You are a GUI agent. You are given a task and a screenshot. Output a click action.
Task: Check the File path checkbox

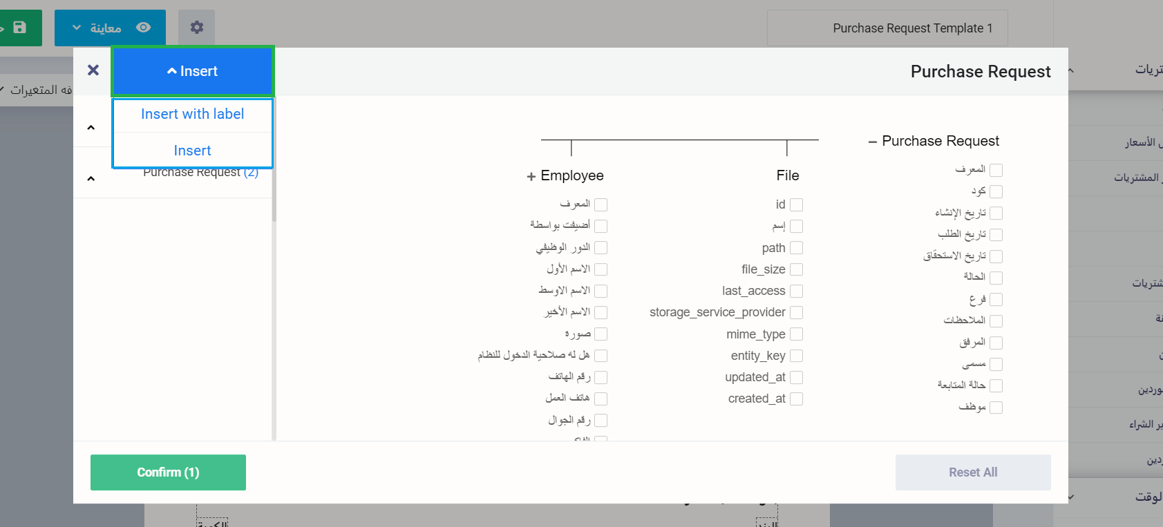coord(796,248)
